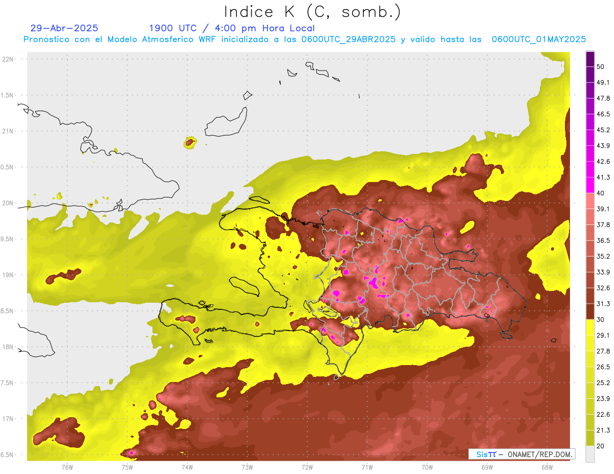The width and height of the screenshot is (614, 474).
Task: Click the longitude axis label "71W"
Action: (367, 467)
